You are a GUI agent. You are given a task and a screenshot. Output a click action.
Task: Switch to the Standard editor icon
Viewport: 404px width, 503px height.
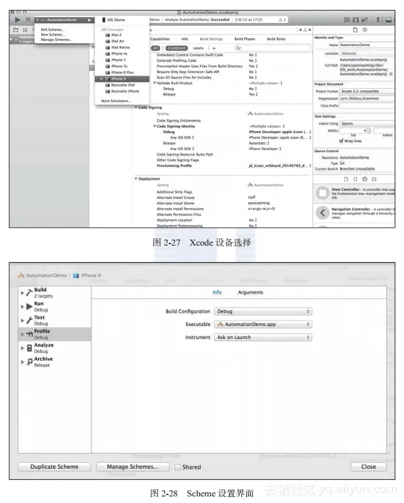(347, 20)
